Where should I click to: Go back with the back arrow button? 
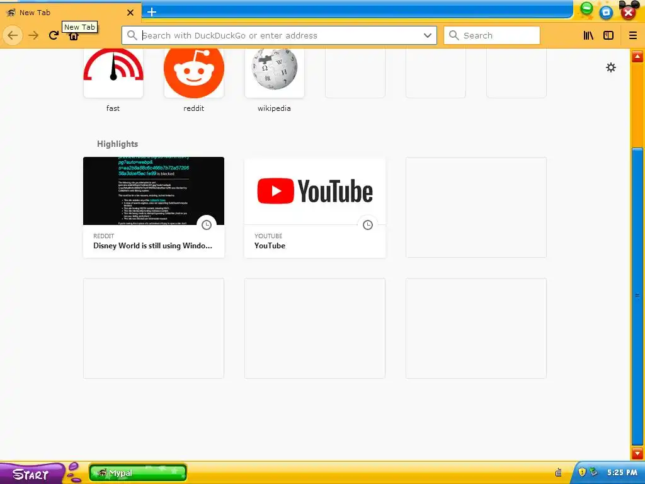[x=13, y=35]
